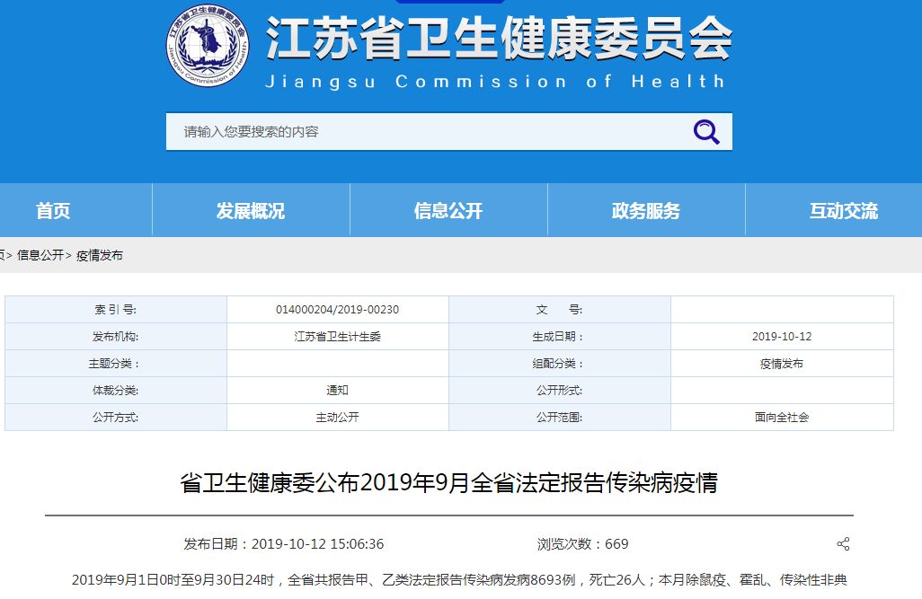Select the 疫情发布 table cell value

(x=782, y=364)
